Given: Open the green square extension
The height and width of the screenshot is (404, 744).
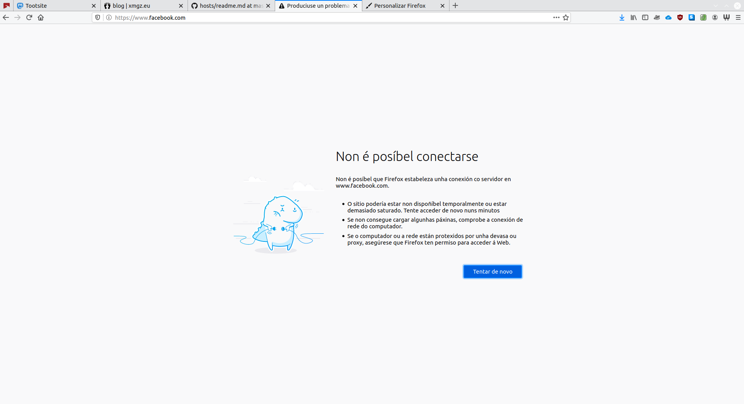Looking at the screenshot, I should (x=703, y=17).
